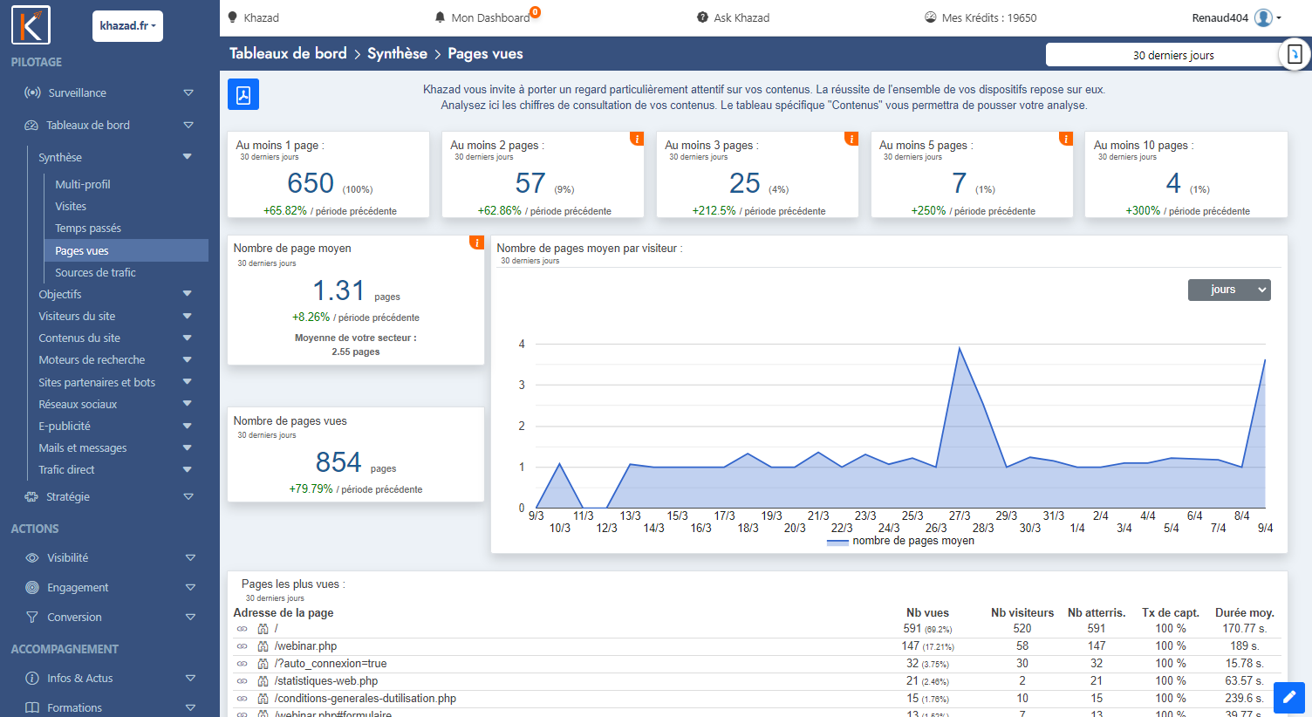This screenshot has height=717, width=1312.
Task: Expand the Surveillance section arrow
Action: pyautogui.click(x=188, y=92)
